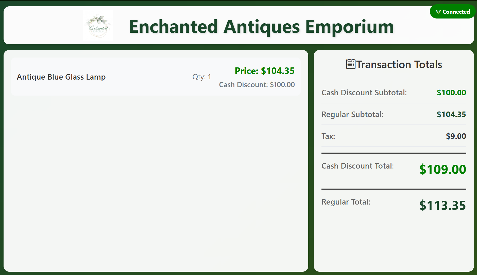Screen dimensions: 477x275
Task: Click the Price: $104.35 label
Action: 264,71
